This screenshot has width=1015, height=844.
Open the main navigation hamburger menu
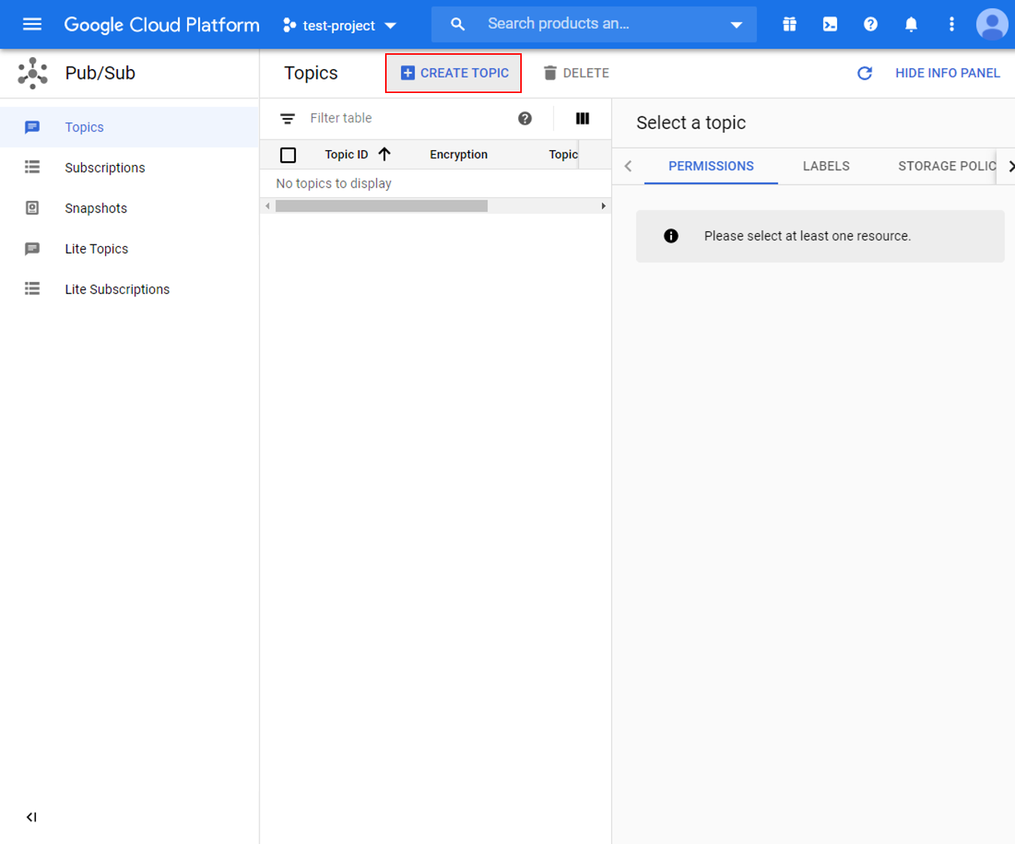point(32,24)
